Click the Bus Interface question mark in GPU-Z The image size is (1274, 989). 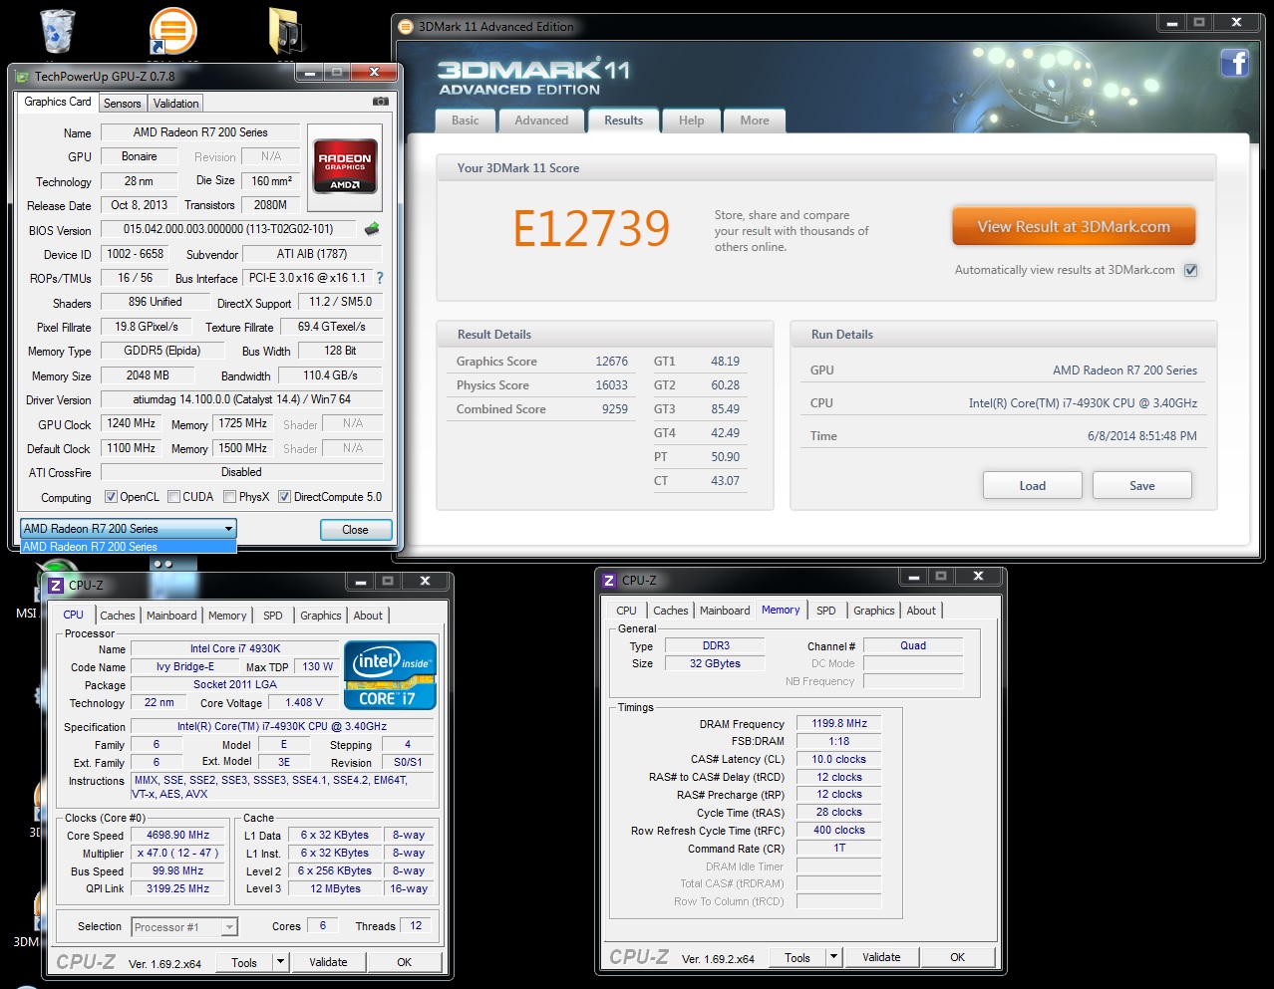pyautogui.click(x=380, y=278)
